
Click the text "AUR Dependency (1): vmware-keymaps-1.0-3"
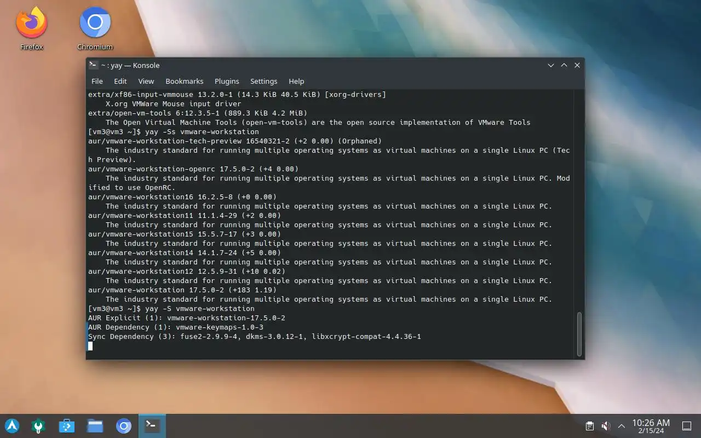(176, 327)
